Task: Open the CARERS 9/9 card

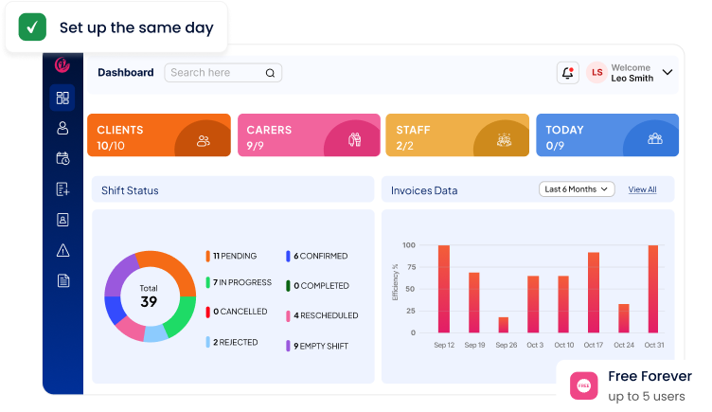Action: pos(309,134)
